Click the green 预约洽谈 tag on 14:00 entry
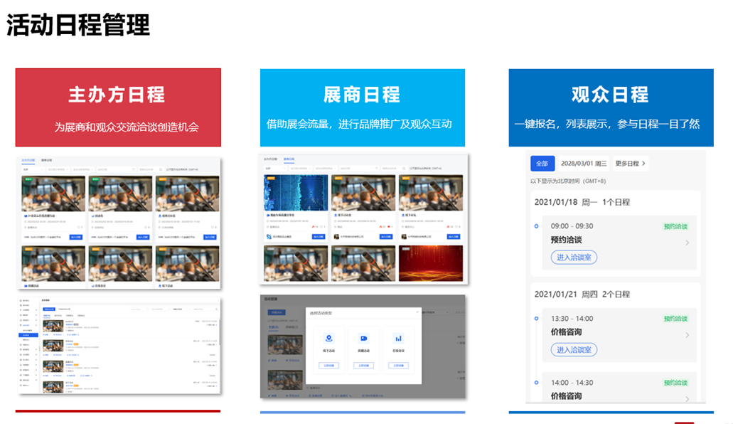The image size is (733, 424). tap(677, 382)
